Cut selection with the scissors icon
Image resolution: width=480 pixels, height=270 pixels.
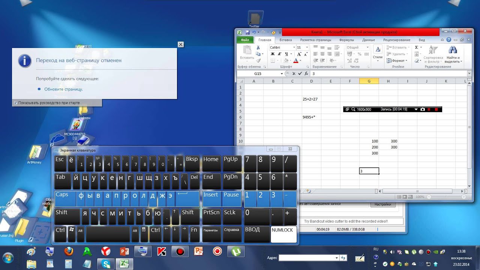coord(258,48)
